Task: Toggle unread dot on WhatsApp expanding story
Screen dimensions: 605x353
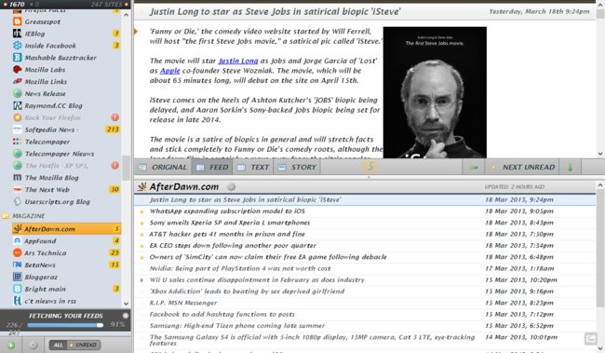Action: tap(141, 211)
